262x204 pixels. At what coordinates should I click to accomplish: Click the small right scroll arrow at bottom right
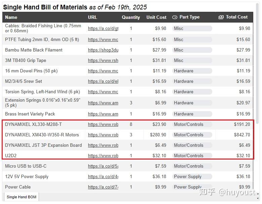coord(258,194)
